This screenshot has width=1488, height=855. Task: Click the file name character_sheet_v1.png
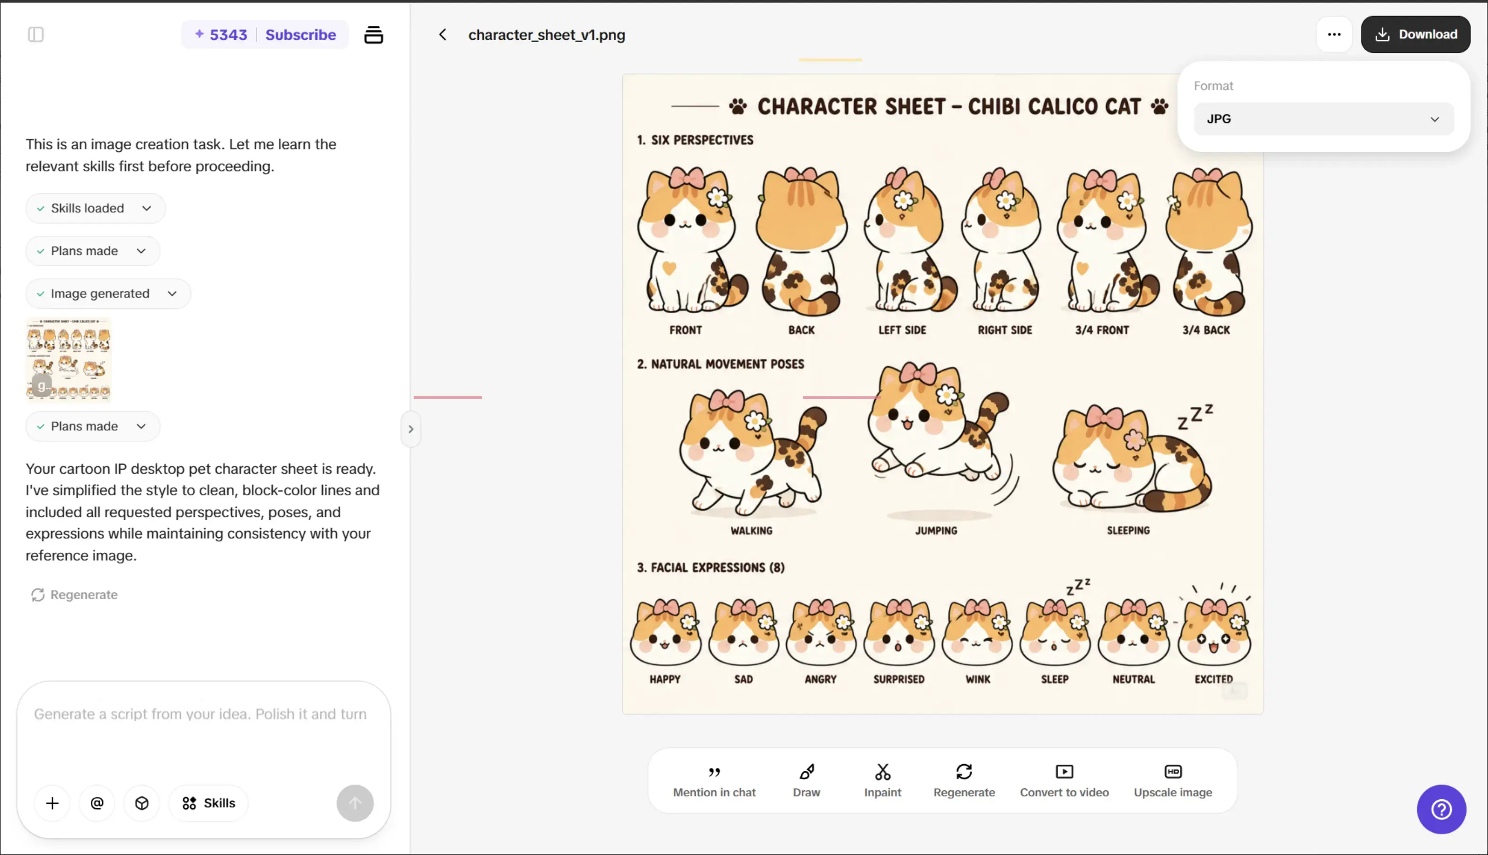coord(547,35)
